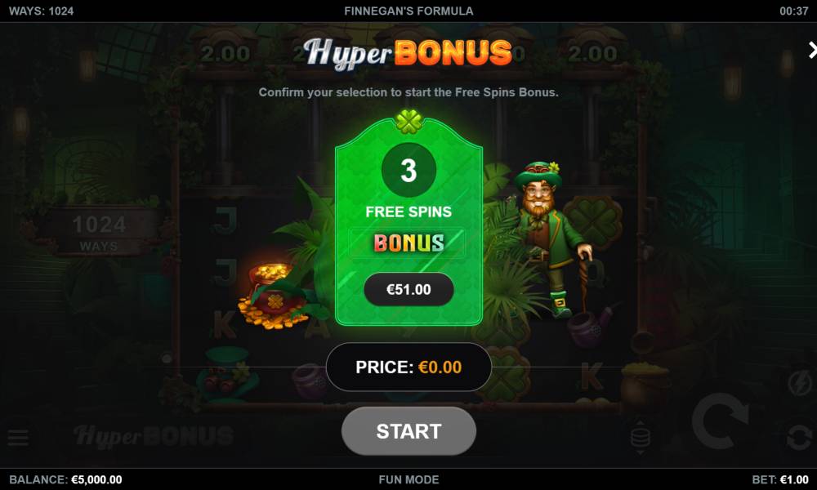Close the Hyper Bonus dialog

[812, 50]
